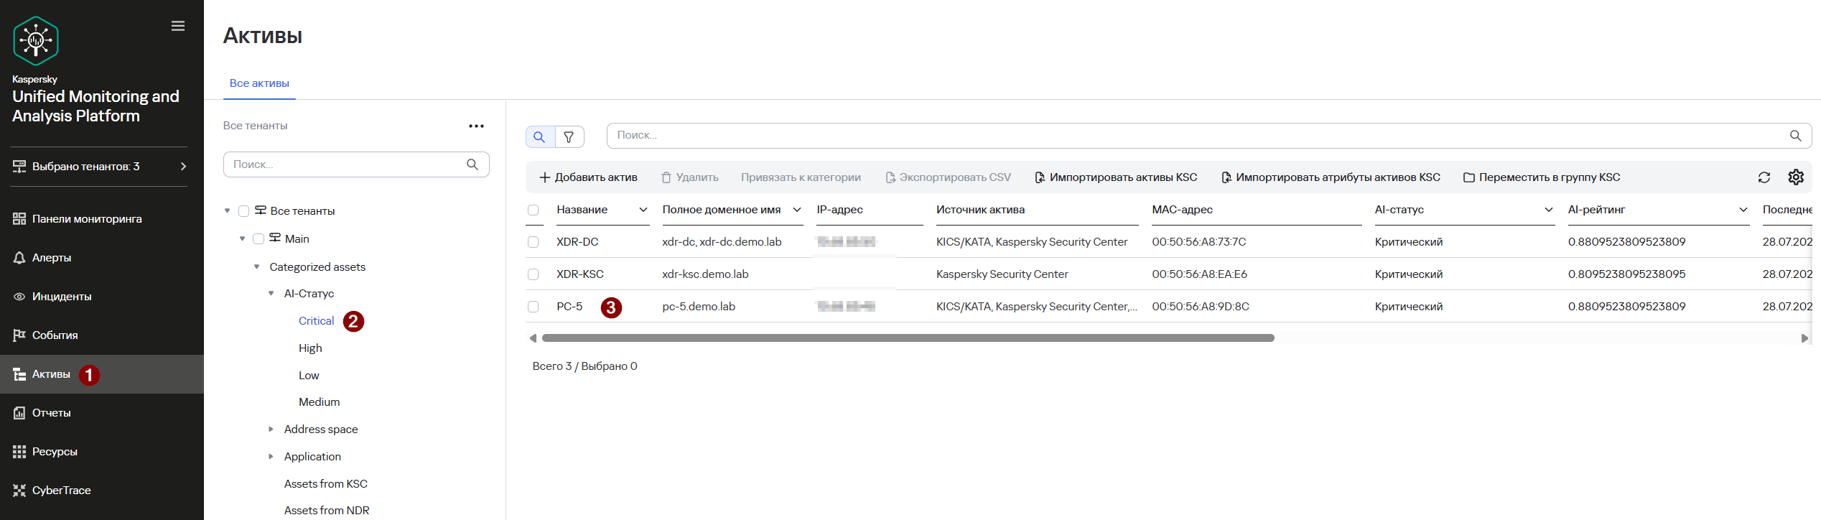
Task: Open Панели мониторинга dashboards section
Action: (87, 218)
